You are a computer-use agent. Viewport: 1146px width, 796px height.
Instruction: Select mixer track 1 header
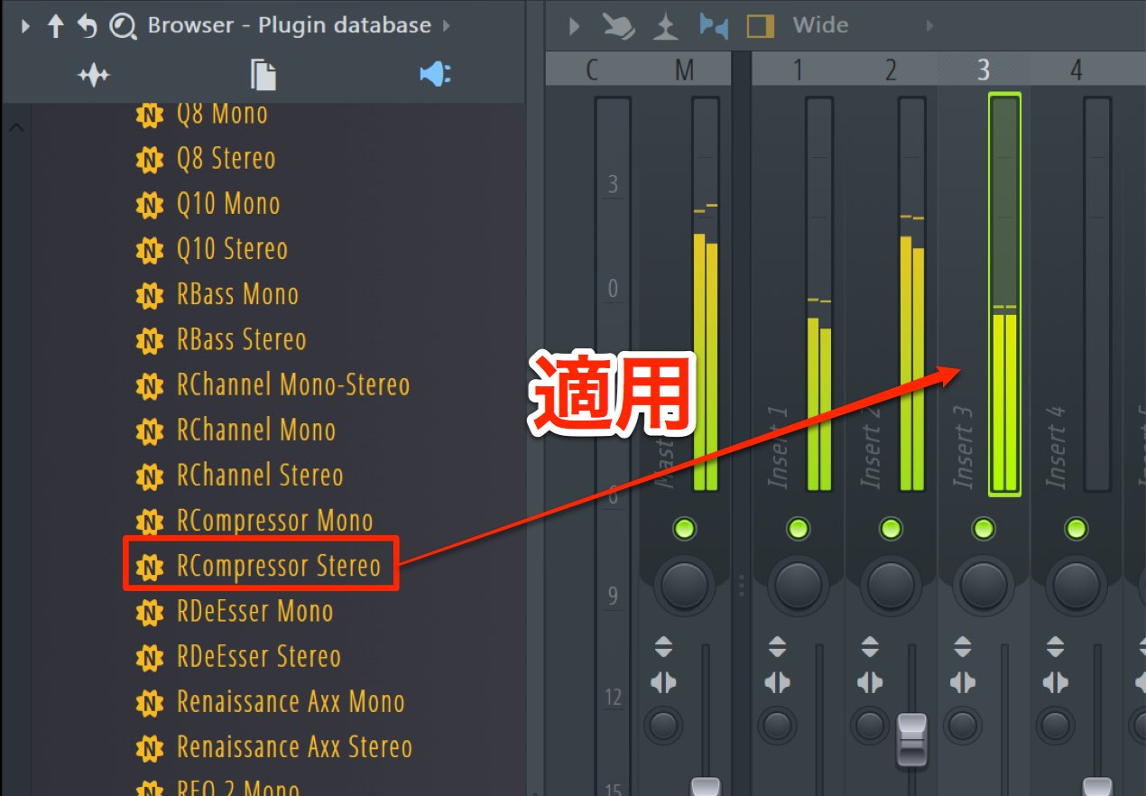point(798,69)
